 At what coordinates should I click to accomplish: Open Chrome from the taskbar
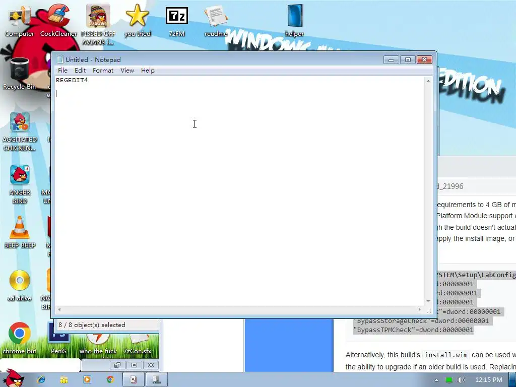point(110,379)
